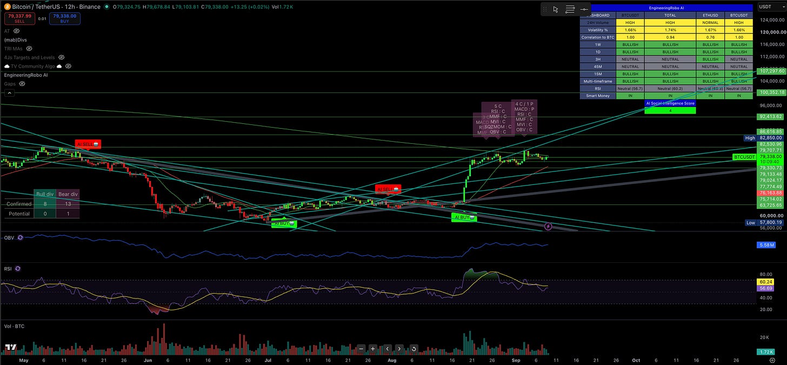The width and height of the screenshot is (787, 365).
Task: Click the scroll right arrow button
Action: [x=399, y=349]
